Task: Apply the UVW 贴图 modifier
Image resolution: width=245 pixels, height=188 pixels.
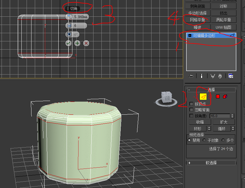Action: [x=224, y=27]
